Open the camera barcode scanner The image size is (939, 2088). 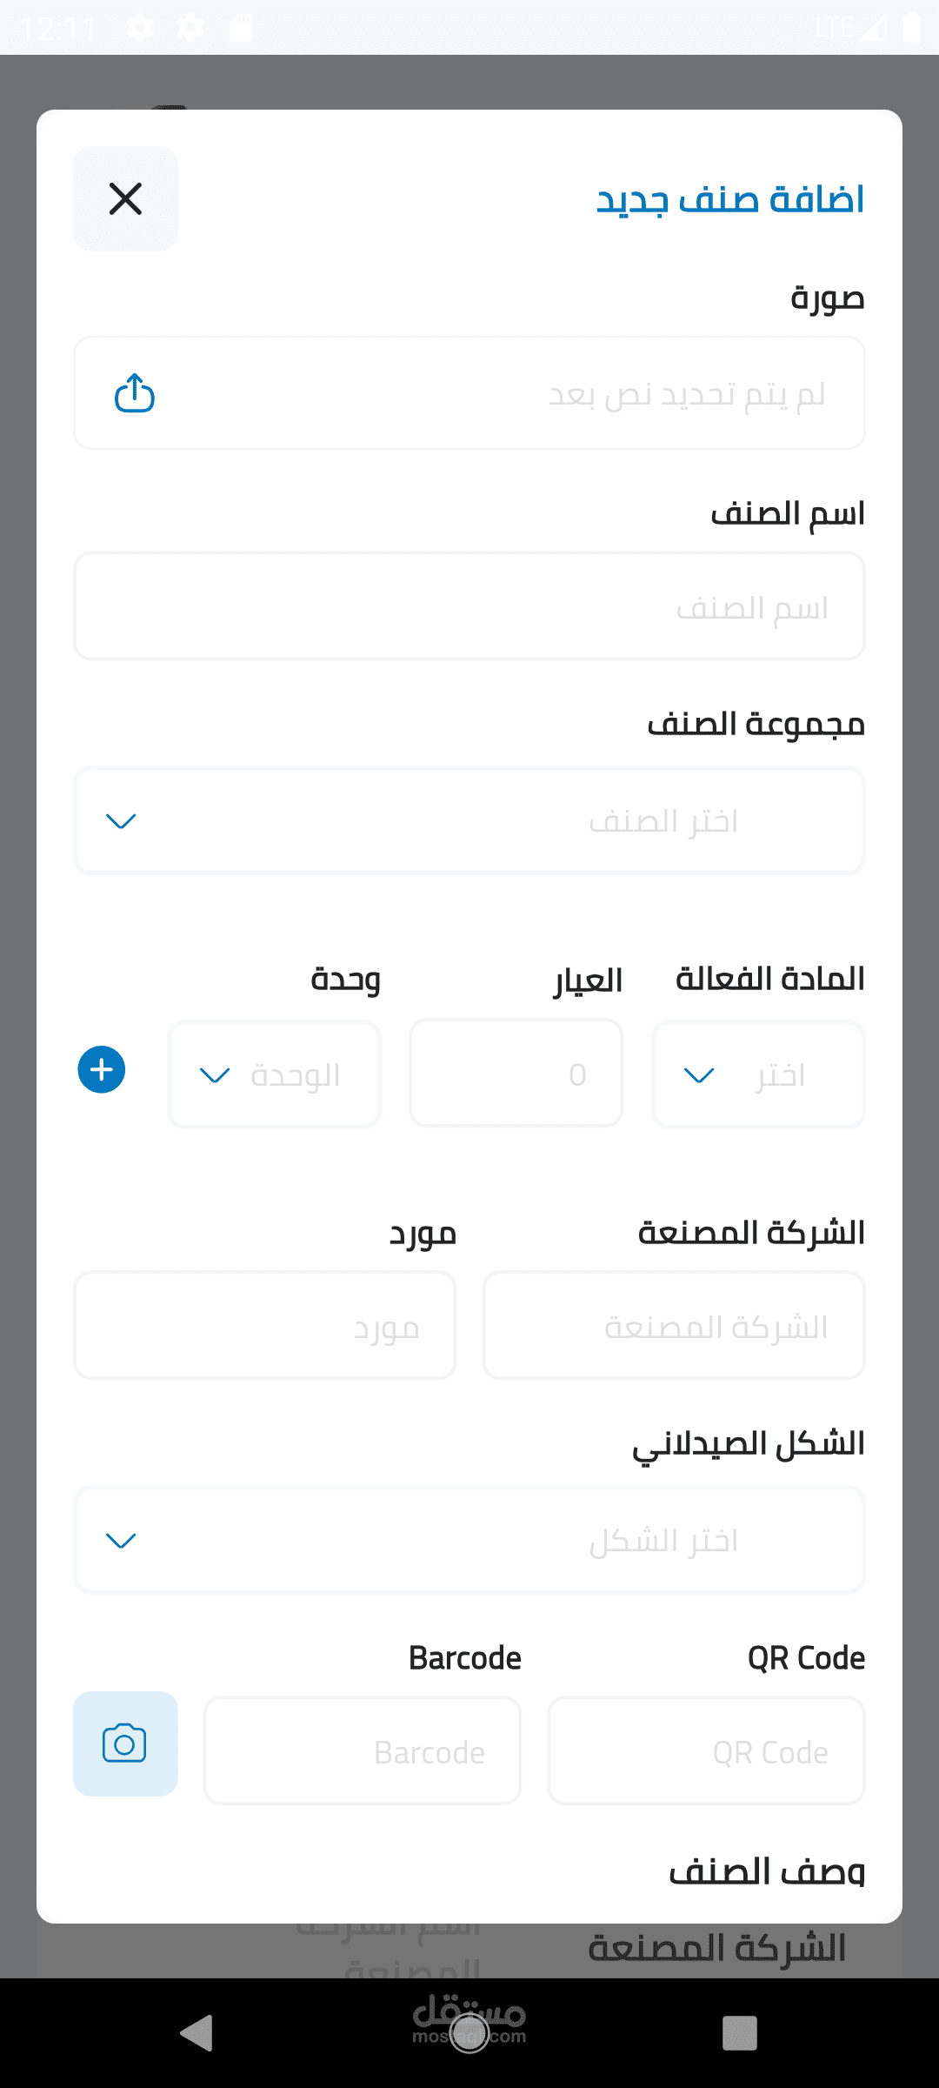coord(125,1744)
